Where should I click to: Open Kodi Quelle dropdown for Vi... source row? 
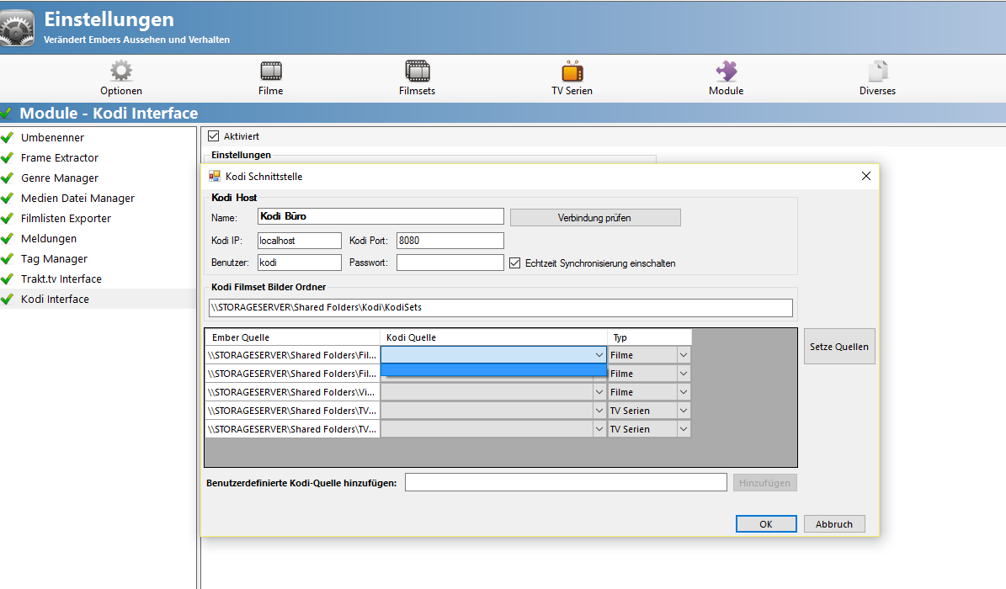(599, 392)
